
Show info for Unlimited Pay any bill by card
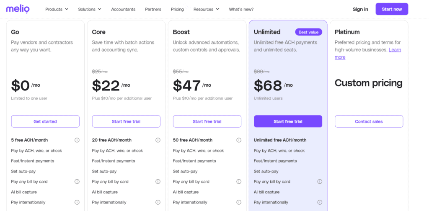coord(320,181)
